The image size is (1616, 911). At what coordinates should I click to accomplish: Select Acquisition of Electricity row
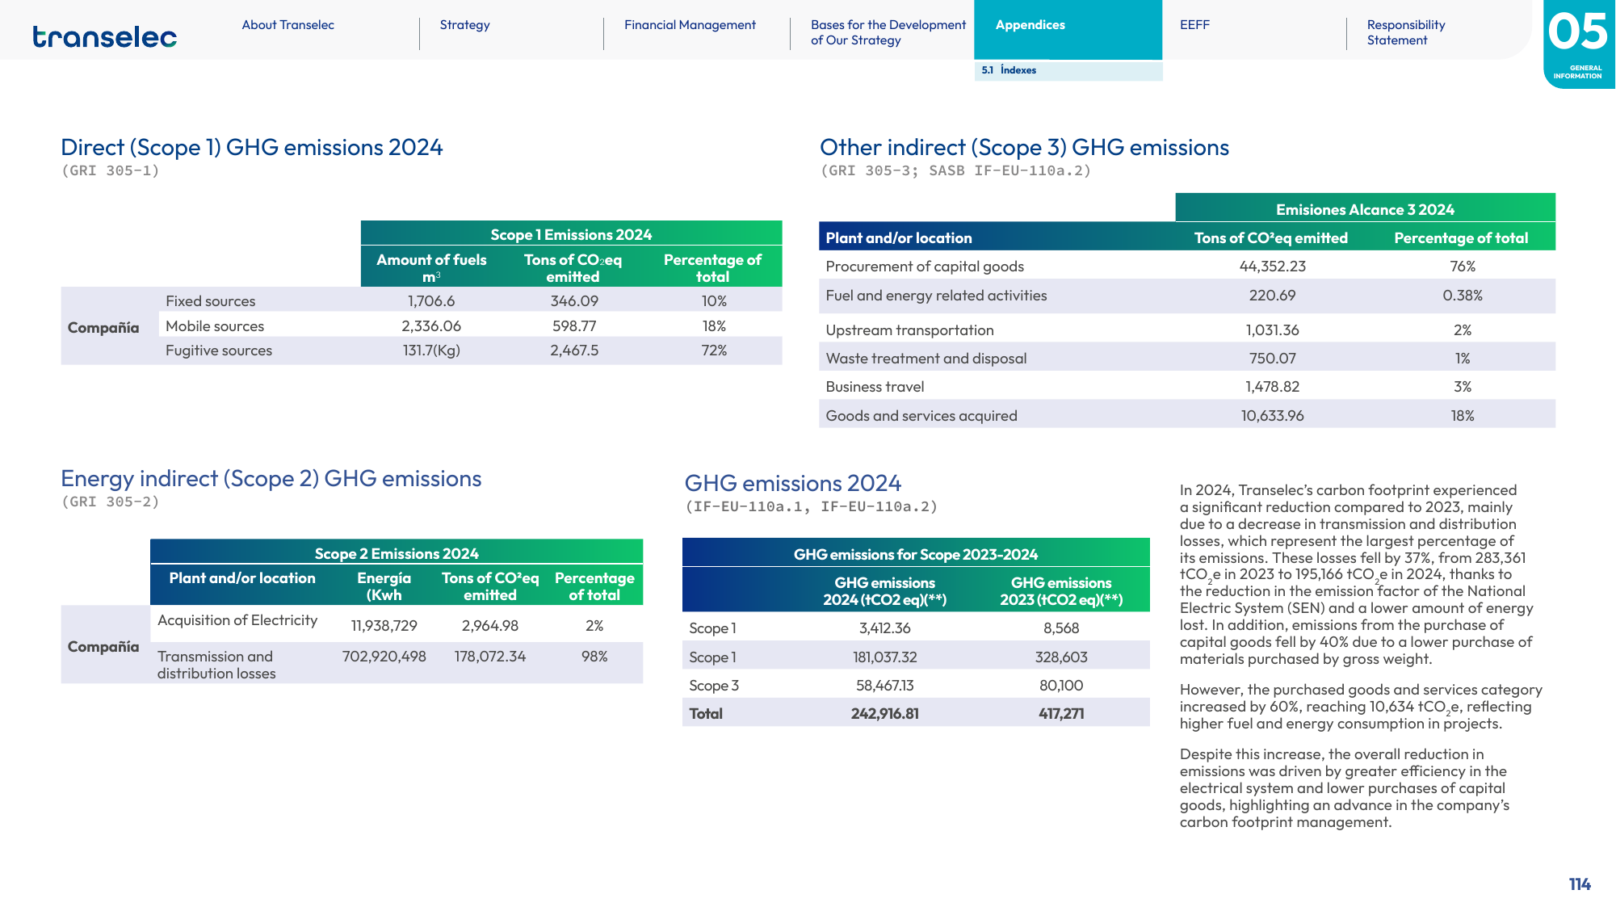397,623
